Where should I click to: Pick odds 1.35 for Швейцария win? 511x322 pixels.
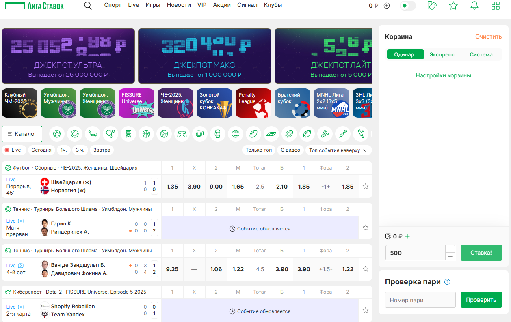coord(172,187)
